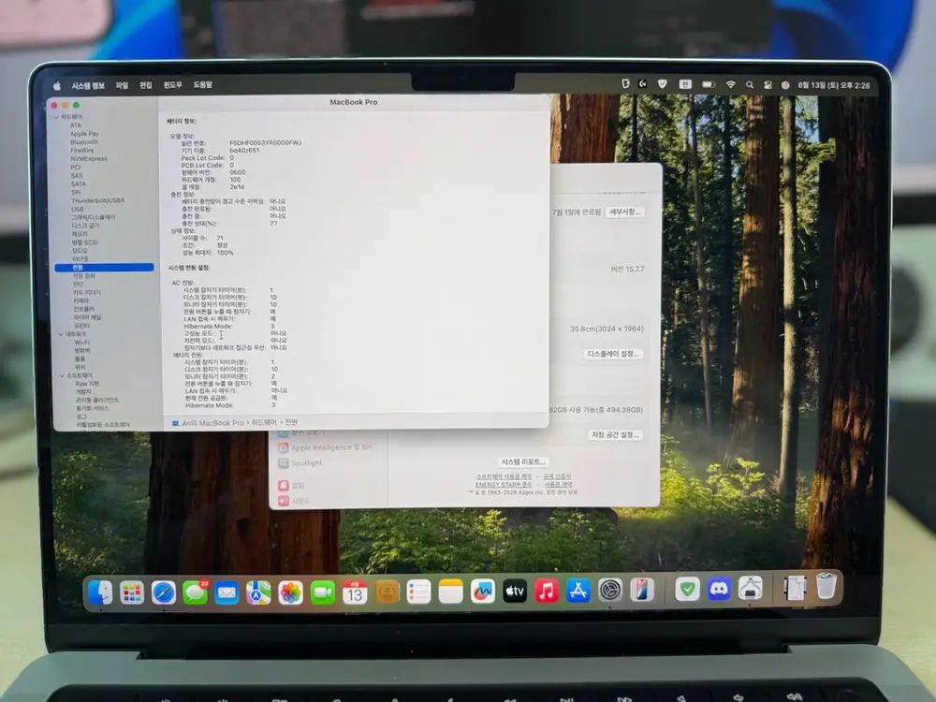Open Freeform from the Dock
The height and width of the screenshot is (702, 936).
[482, 591]
